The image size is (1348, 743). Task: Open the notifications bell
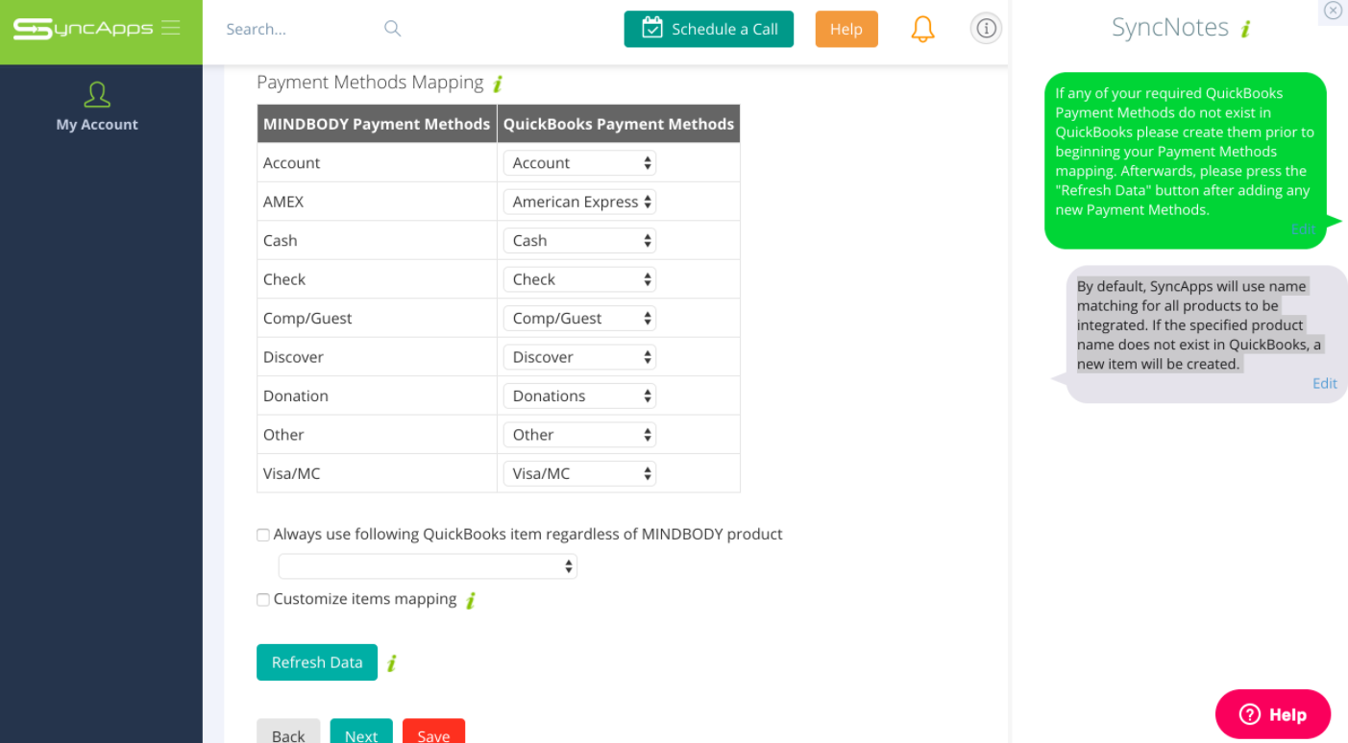[922, 29]
